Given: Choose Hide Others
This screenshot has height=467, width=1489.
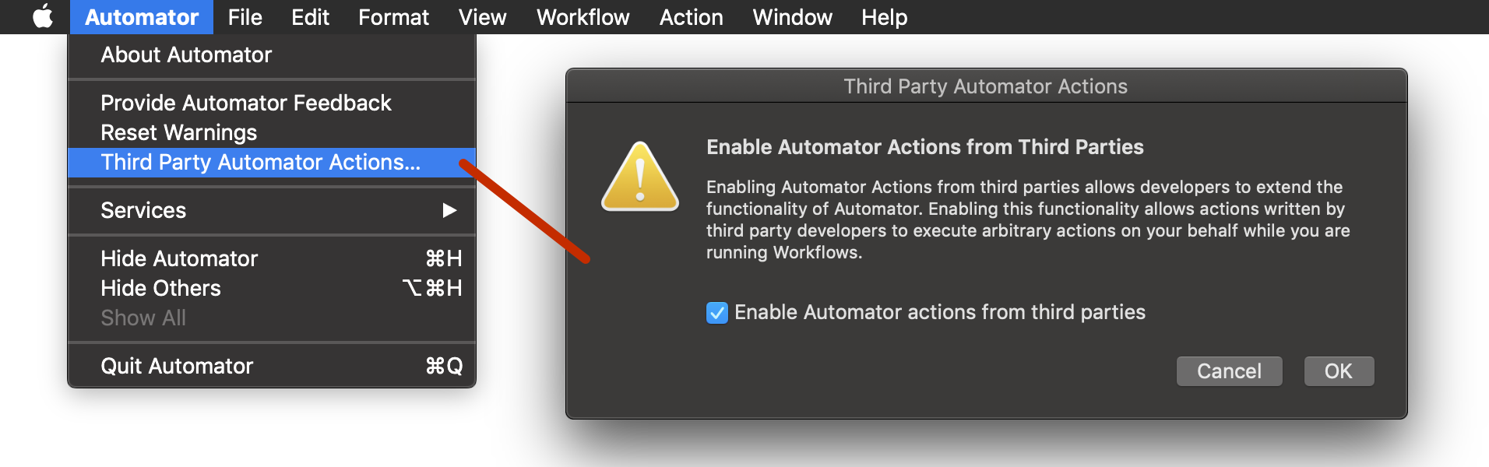Looking at the screenshot, I should [160, 288].
